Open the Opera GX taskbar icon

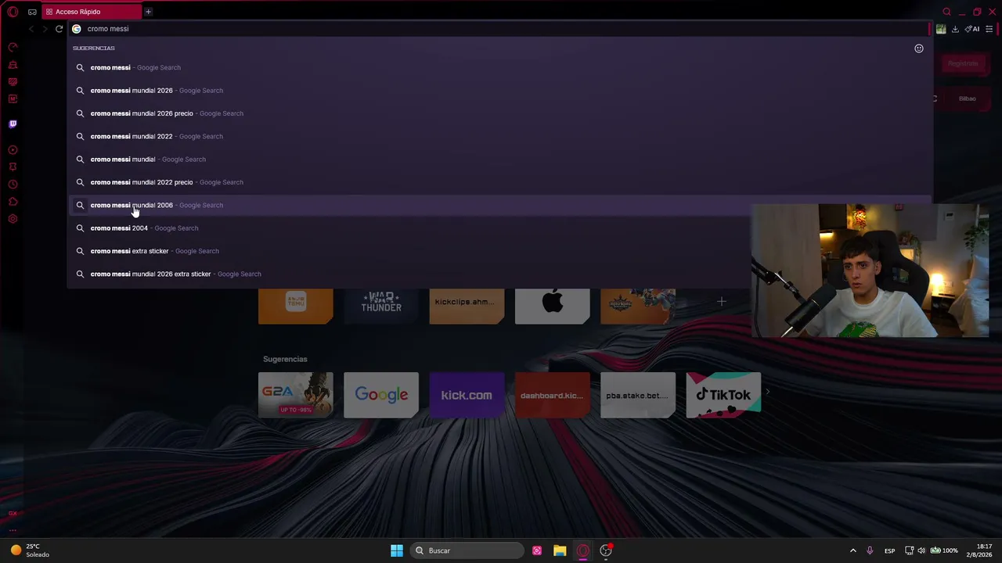click(x=582, y=550)
